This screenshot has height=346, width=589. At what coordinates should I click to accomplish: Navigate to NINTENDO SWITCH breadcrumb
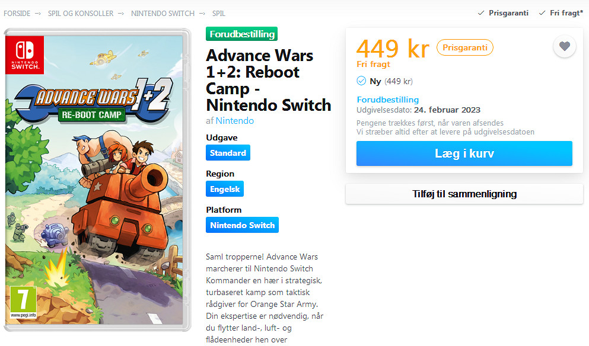[x=162, y=13]
